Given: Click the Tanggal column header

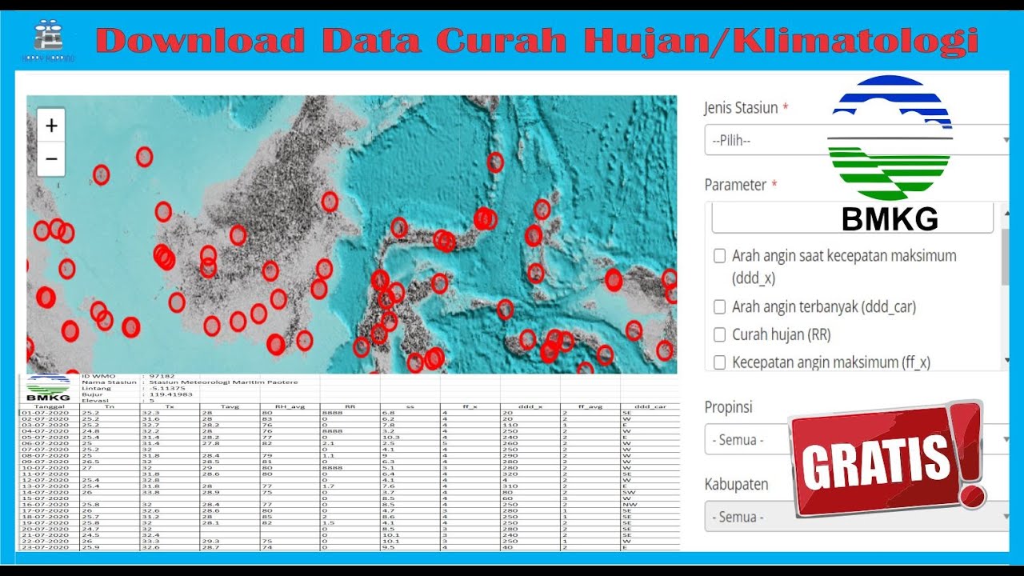Looking at the screenshot, I should coord(51,406).
